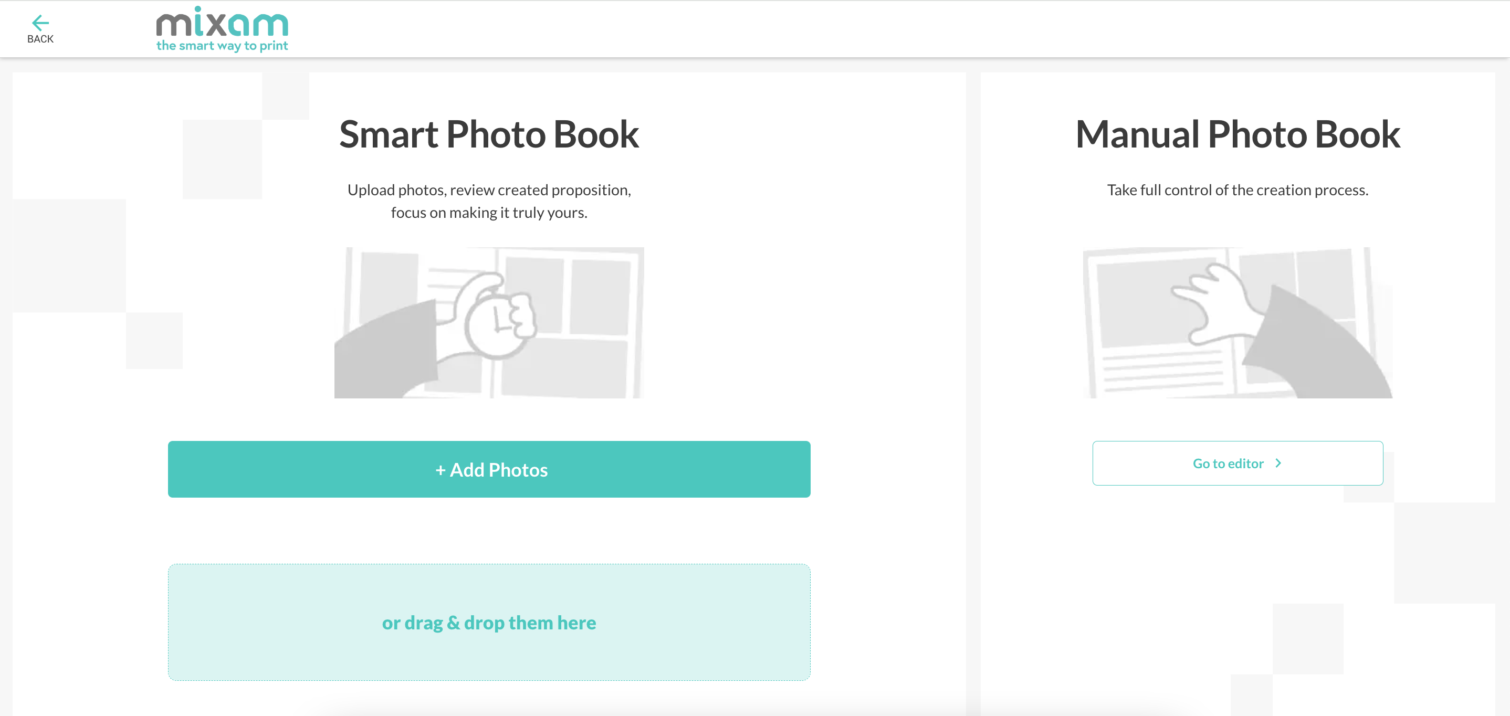Click the teal Add Photos color bar

489,469
